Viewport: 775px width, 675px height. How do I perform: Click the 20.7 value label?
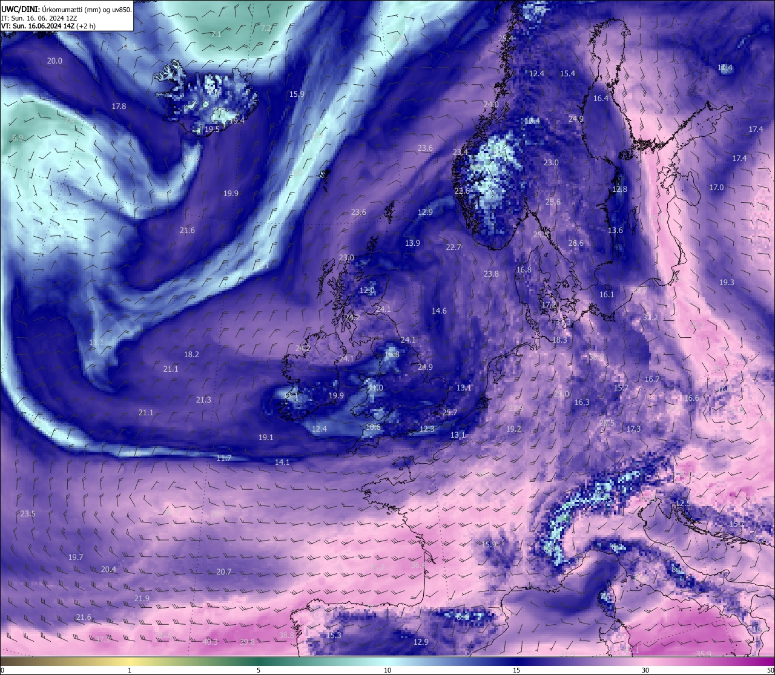224,572
